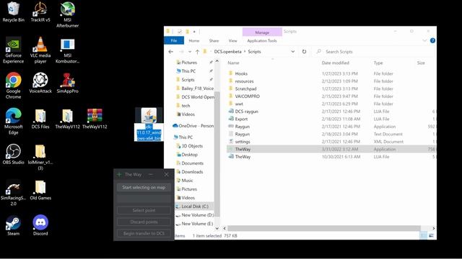Click the navigation pane vertical scrollbar
This screenshot has width=462, height=259.
pos(217,153)
